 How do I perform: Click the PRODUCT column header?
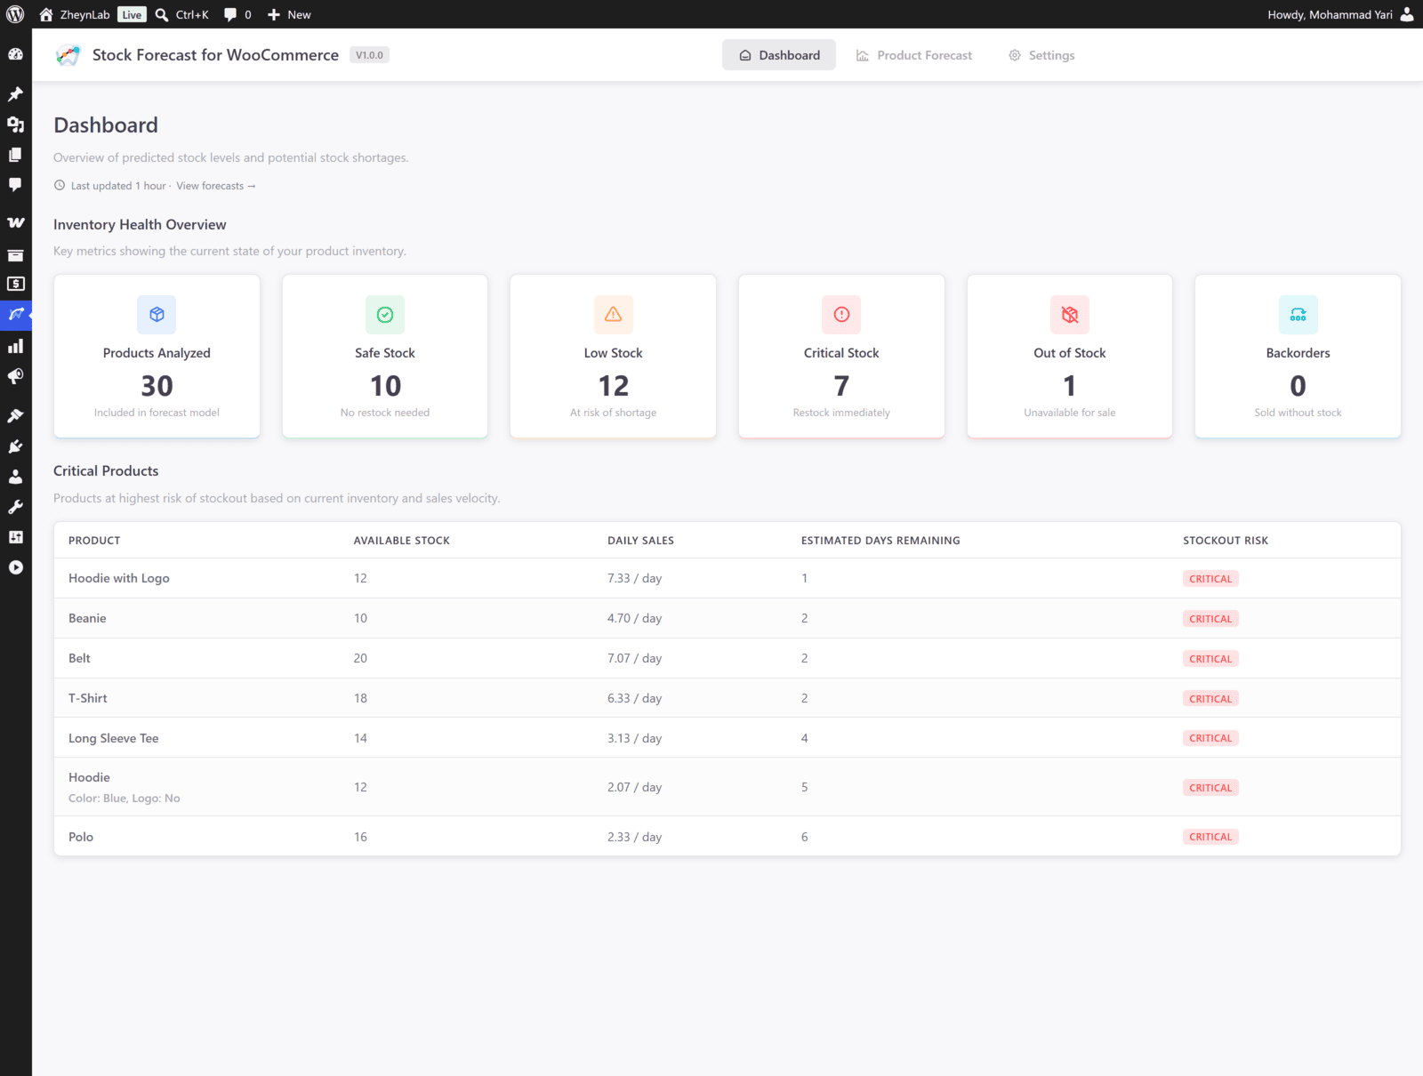click(94, 541)
